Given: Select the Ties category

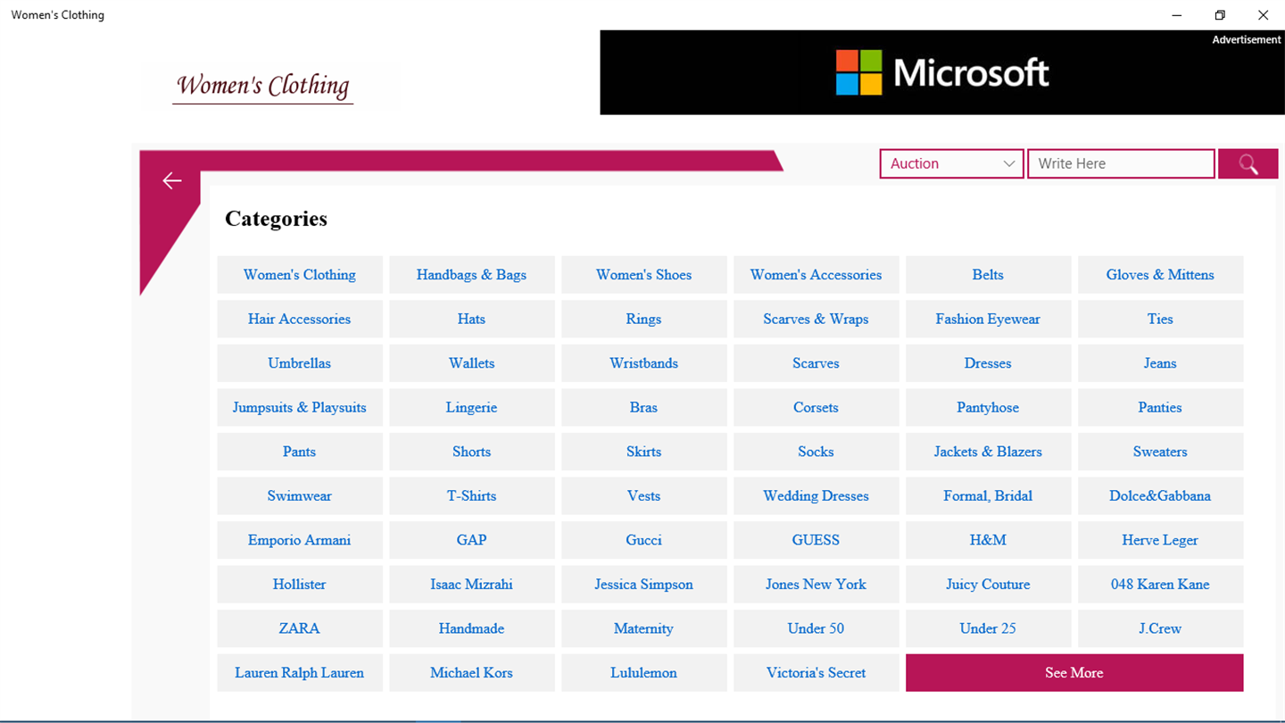Looking at the screenshot, I should click(1161, 320).
